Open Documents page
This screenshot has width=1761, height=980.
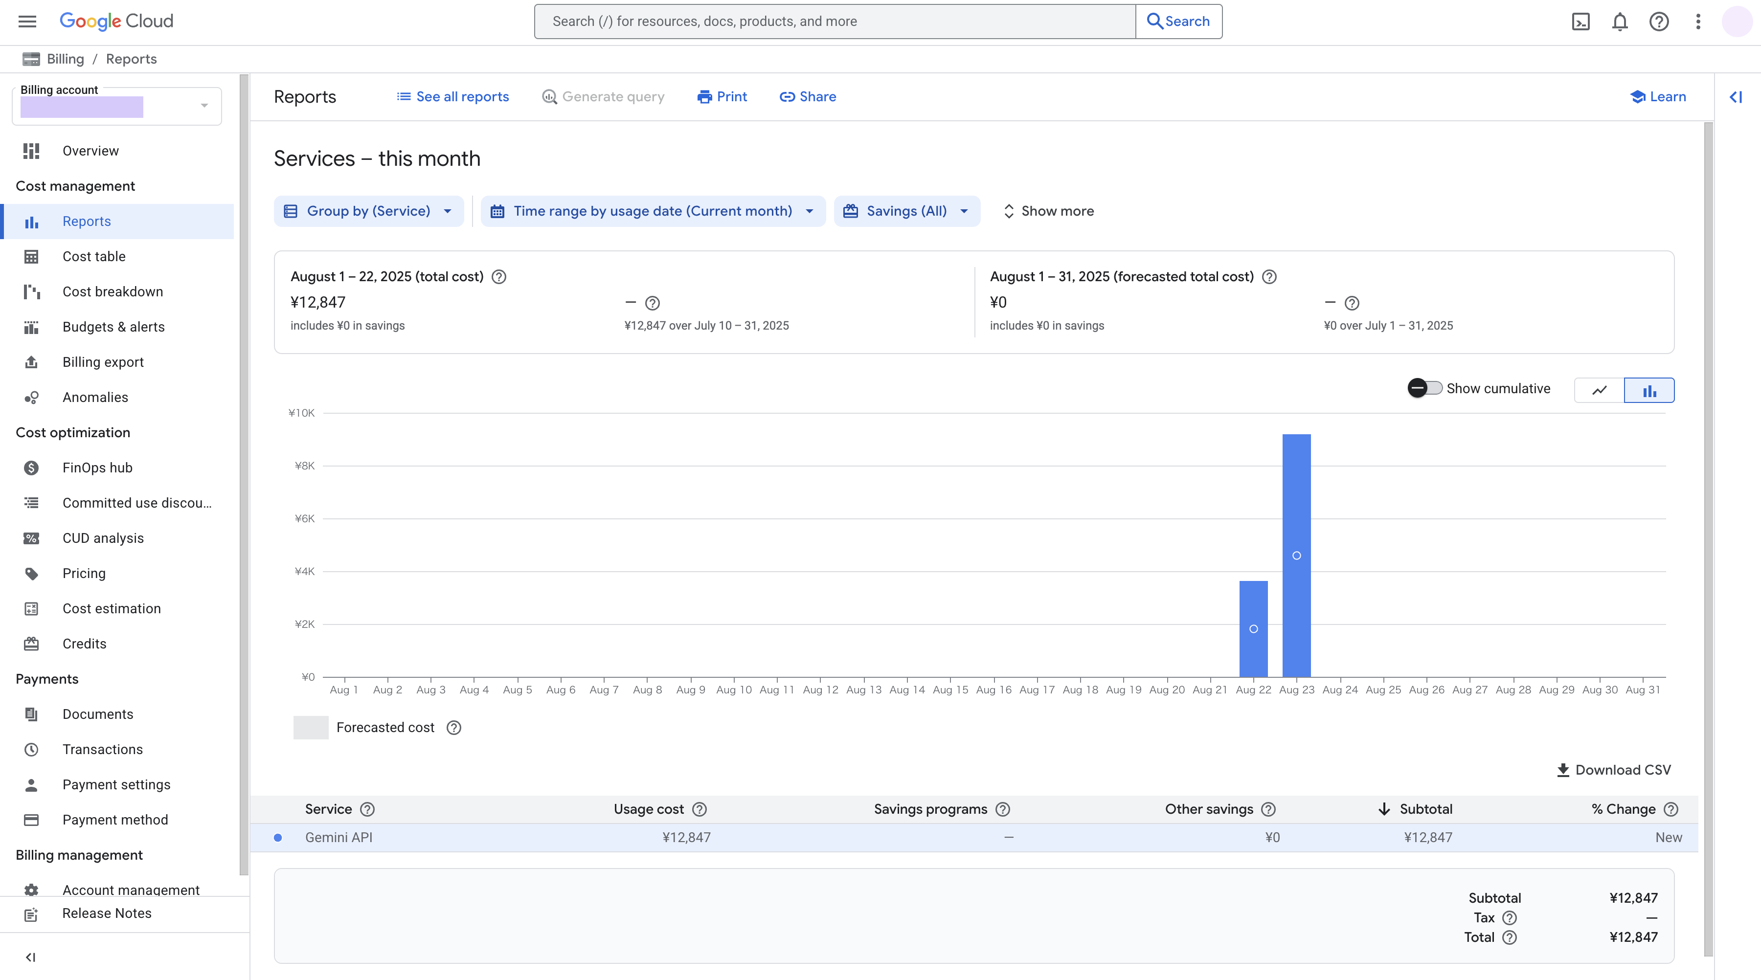coord(117,714)
